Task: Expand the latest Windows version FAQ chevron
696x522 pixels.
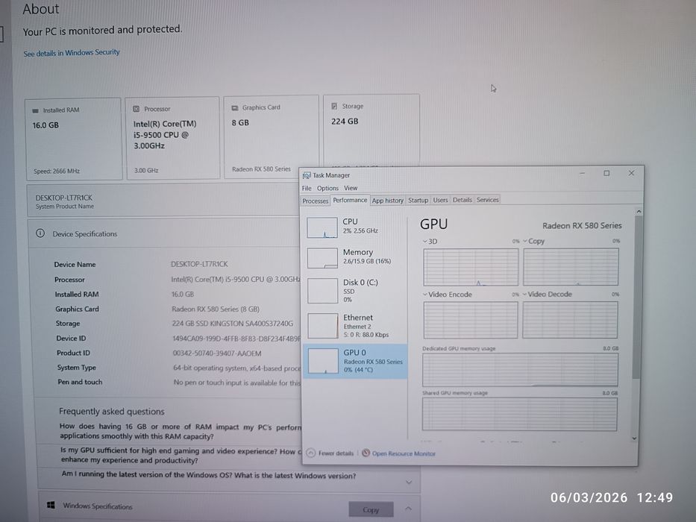Action: click(x=409, y=482)
